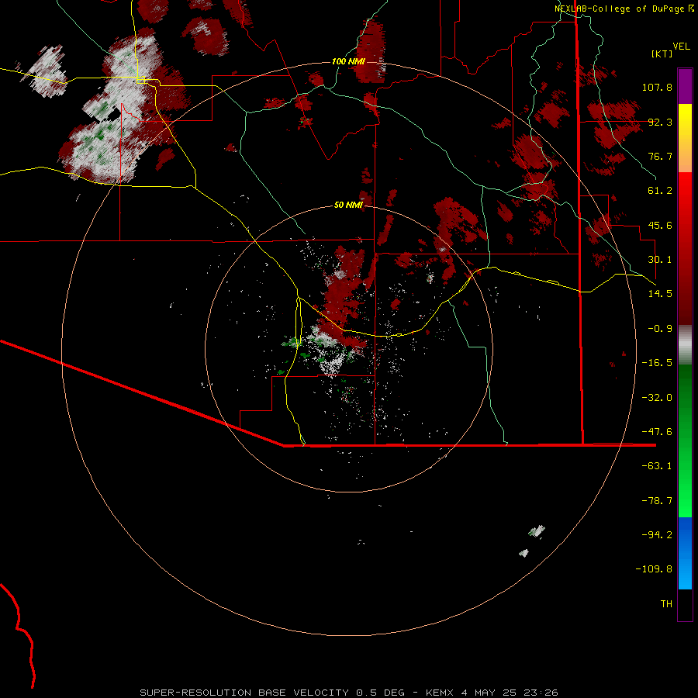Screen dimensions: 698x698
Task: Click the green segment of the color bar
Action: point(685,441)
